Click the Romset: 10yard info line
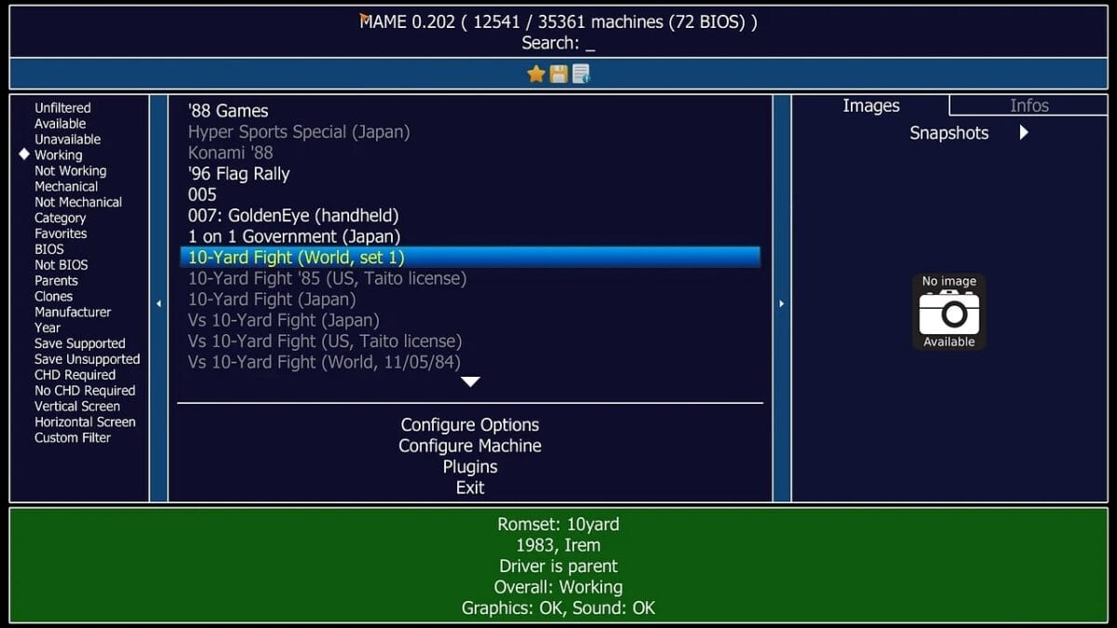 point(558,525)
